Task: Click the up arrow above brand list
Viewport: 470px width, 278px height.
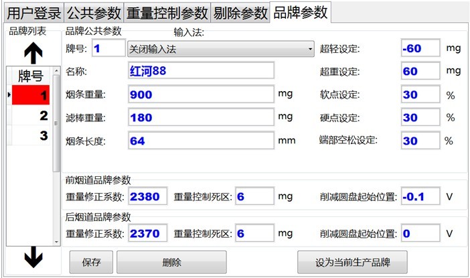Action: (x=33, y=51)
